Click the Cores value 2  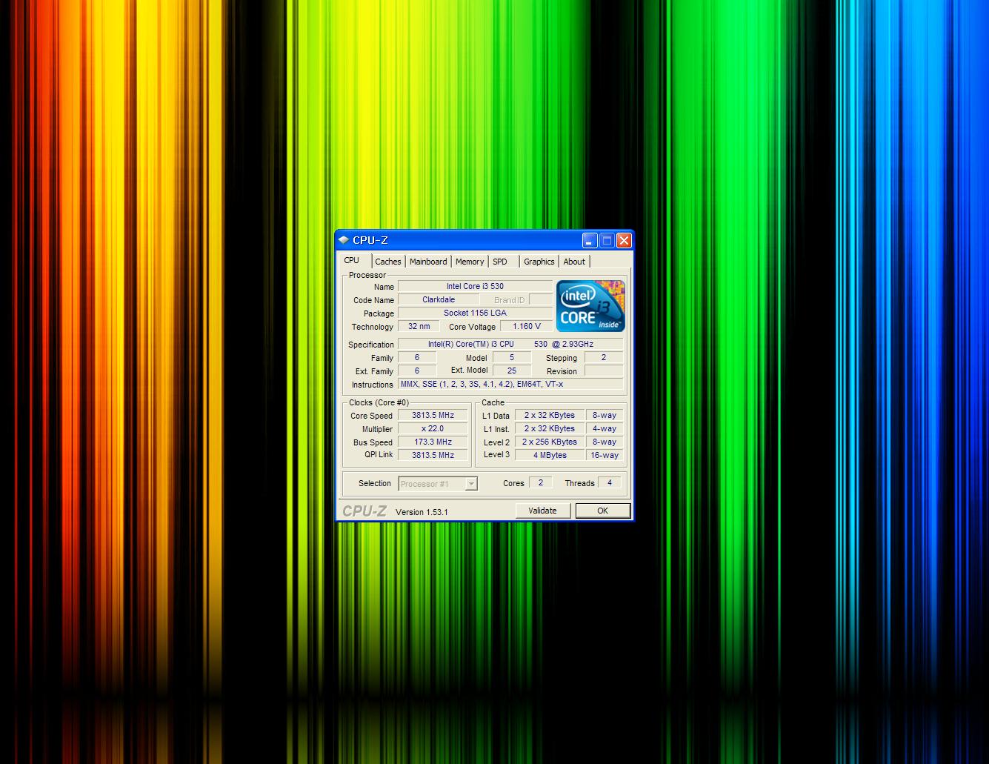click(x=541, y=482)
